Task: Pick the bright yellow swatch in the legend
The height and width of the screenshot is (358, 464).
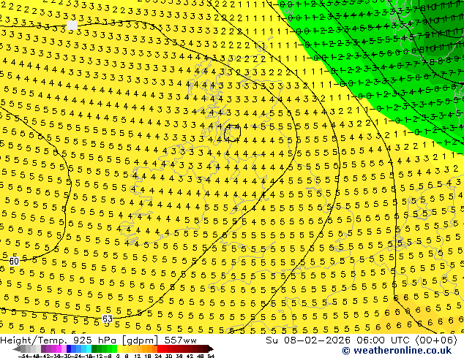Action: pos(119,349)
